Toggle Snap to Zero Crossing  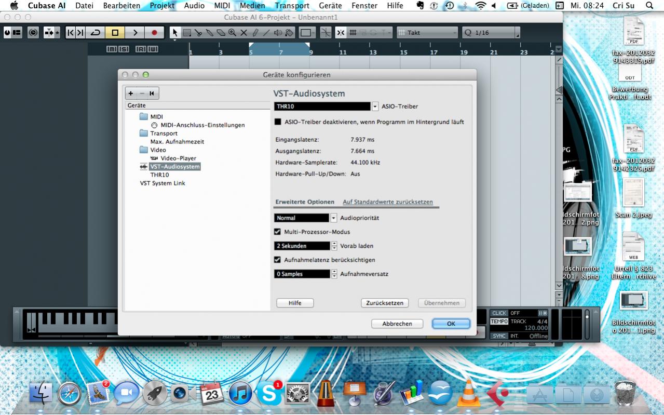click(326, 33)
